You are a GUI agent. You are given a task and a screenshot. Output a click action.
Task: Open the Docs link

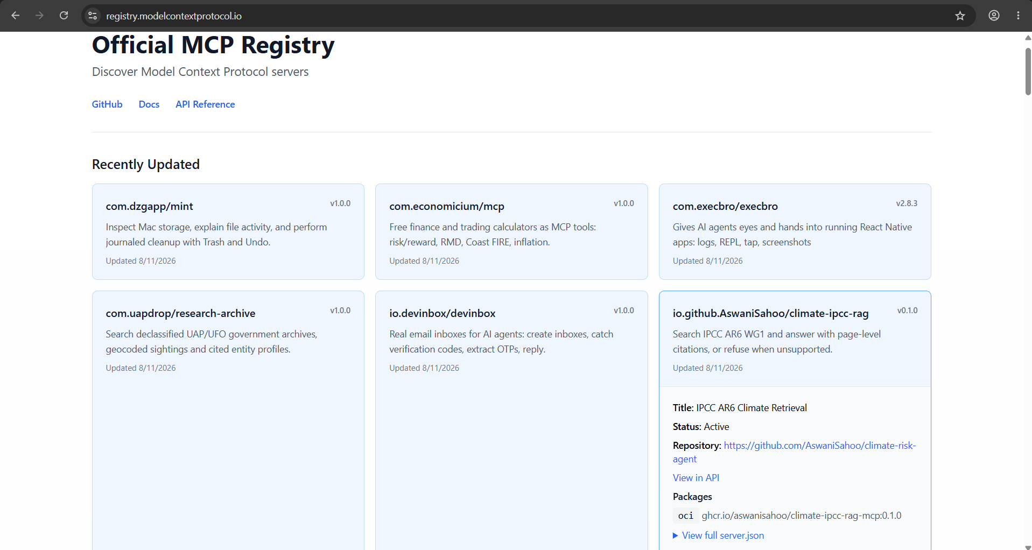tap(149, 104)
